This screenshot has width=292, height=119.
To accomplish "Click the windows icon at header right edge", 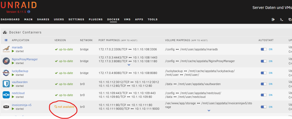I will pyautogui.click(x=290, y=19).
